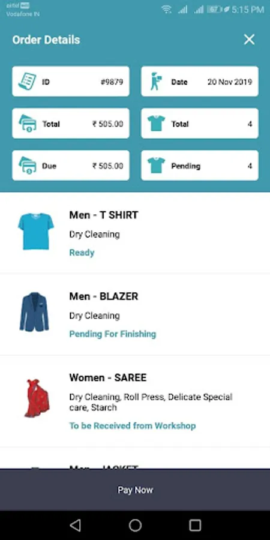Tap the Total items shirt icon
Image resolution: width=270 pixels, height=540 pixels.
pos(157,123)
